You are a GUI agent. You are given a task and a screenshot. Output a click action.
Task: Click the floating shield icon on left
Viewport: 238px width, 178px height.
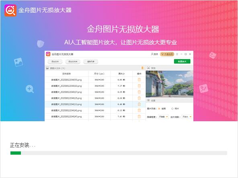41,44
